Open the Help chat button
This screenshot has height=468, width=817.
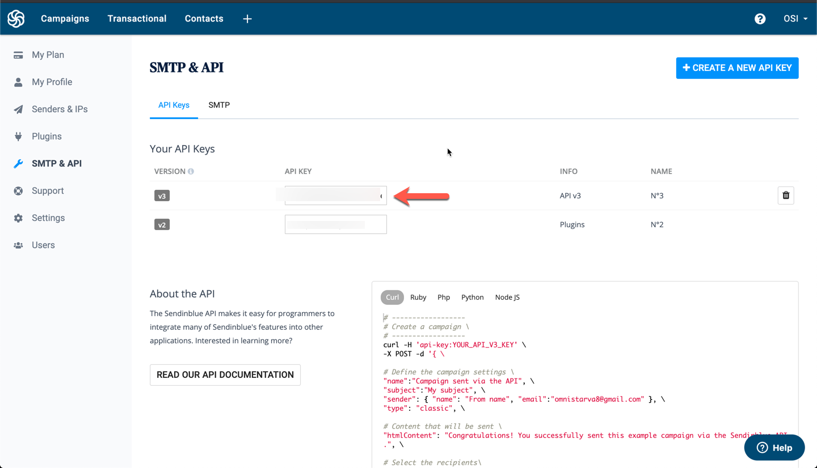[774, 448]
